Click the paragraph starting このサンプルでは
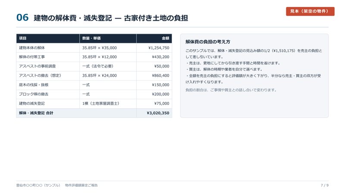The height and width of the screenshot is (194, 345). (x=254, y=53)
